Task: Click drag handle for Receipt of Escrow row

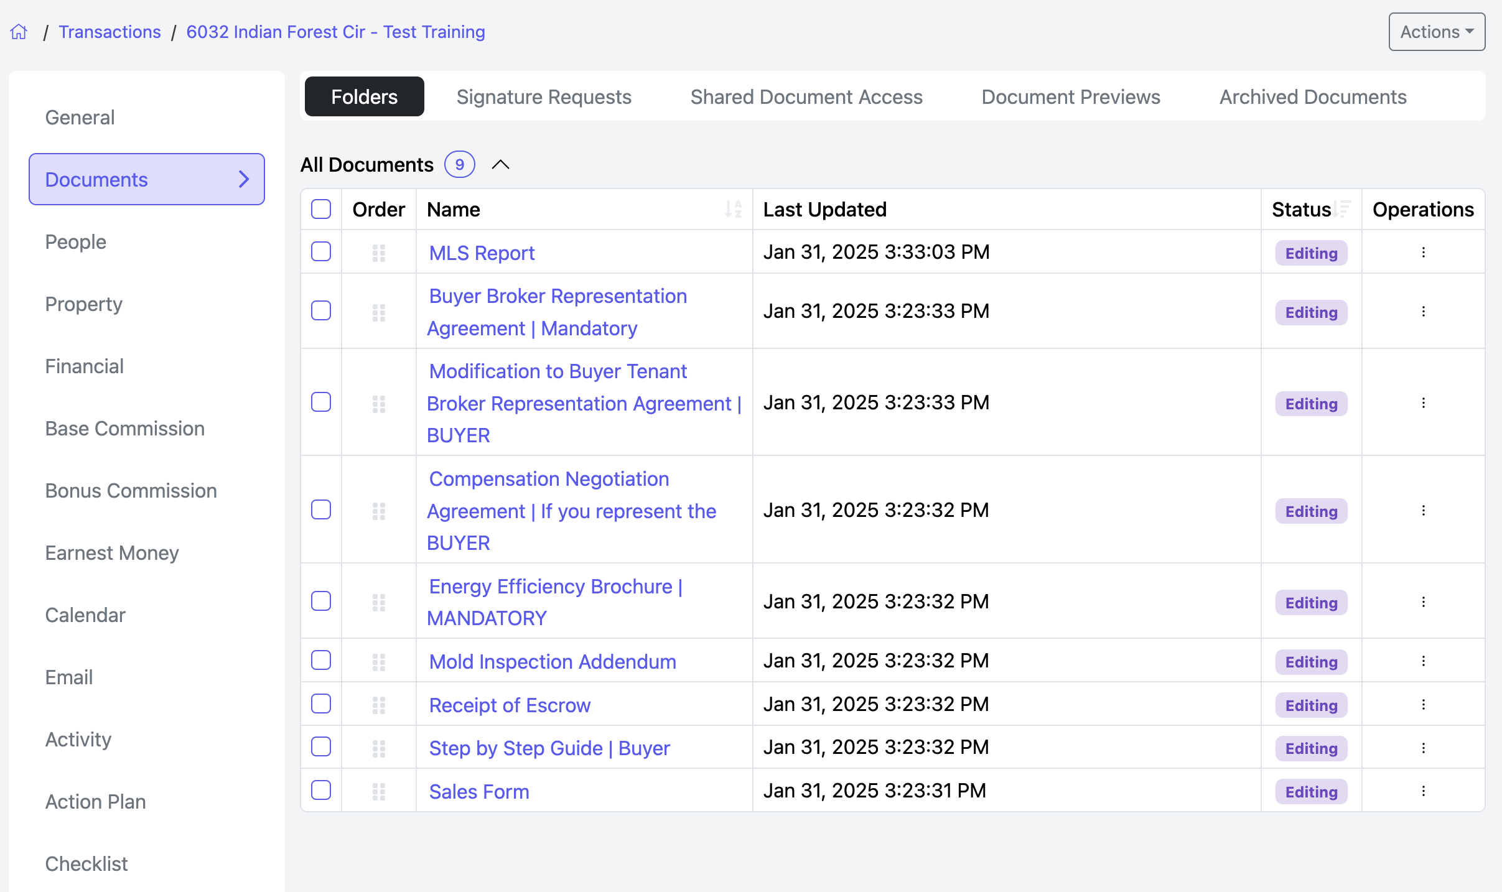Action: pos(378,705)
